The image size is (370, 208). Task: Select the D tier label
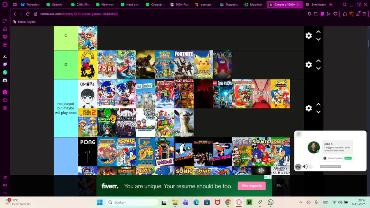pyautogui.click(x=66, y=65)
